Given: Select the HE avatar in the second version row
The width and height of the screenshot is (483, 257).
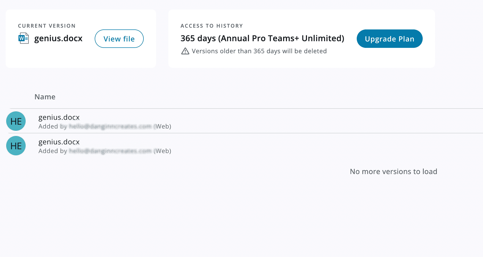Looking at the screenshot, I should click(x=16, y=146).
